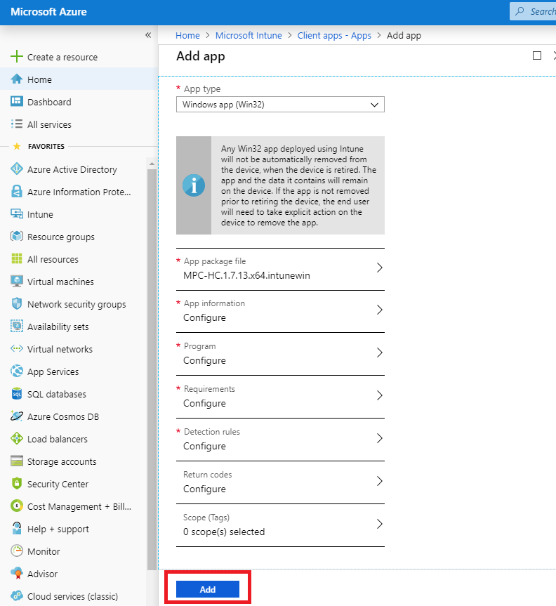Click the App Services globe icon
556x606 pixels.
click(x=17, y=371)
